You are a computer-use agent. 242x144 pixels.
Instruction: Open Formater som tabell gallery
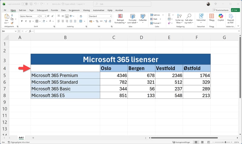tap(132, 19)
